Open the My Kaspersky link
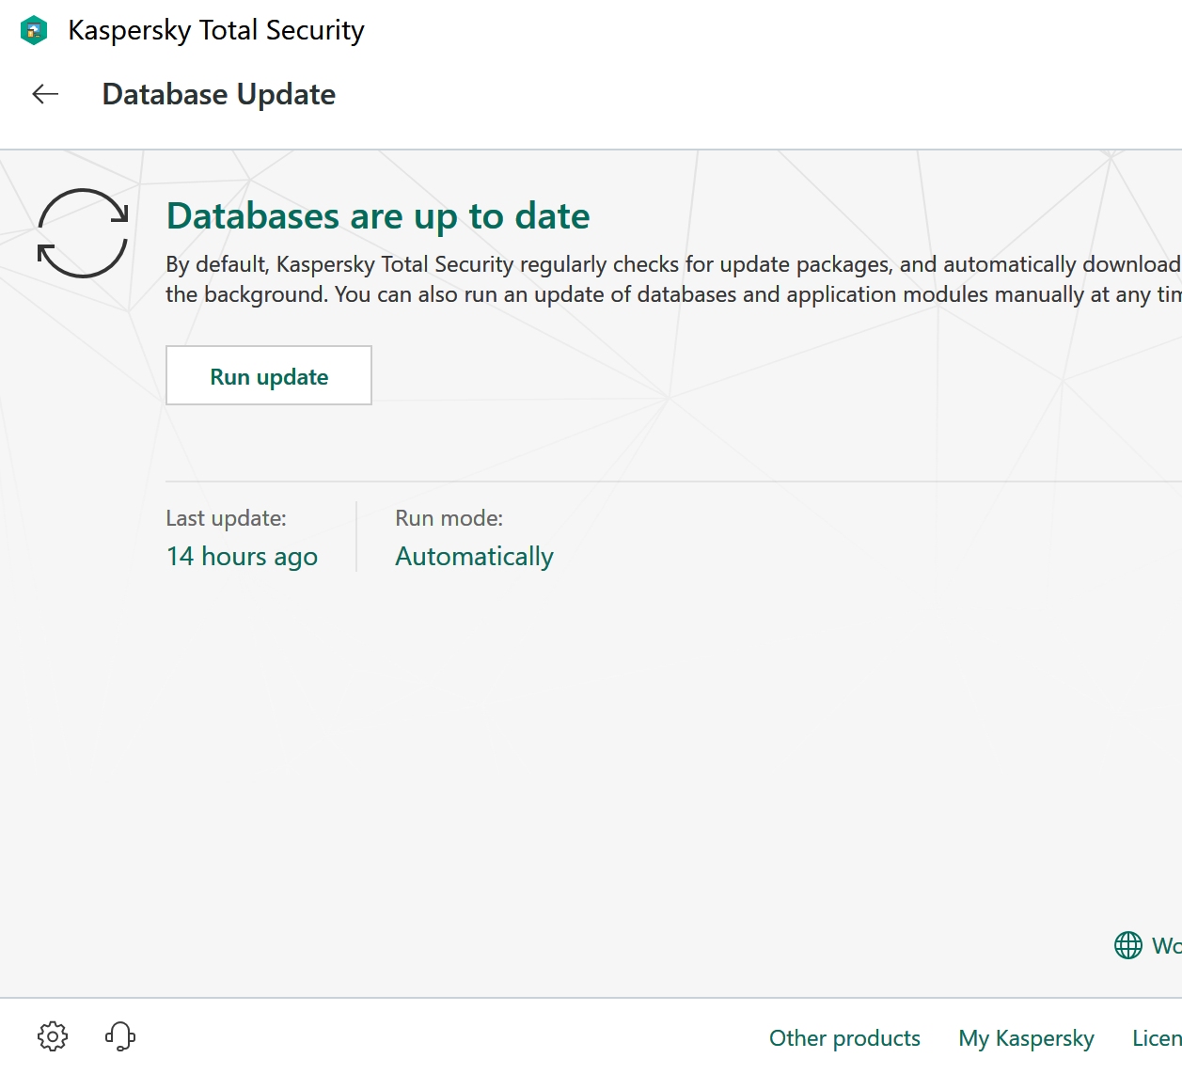 pos(1026,1038)
